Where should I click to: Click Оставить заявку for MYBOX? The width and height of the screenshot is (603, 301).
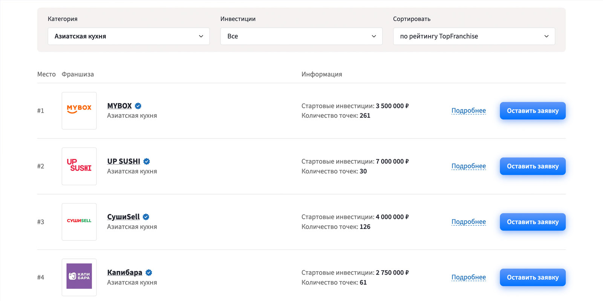pyautogui.click(x=533, y=111)
